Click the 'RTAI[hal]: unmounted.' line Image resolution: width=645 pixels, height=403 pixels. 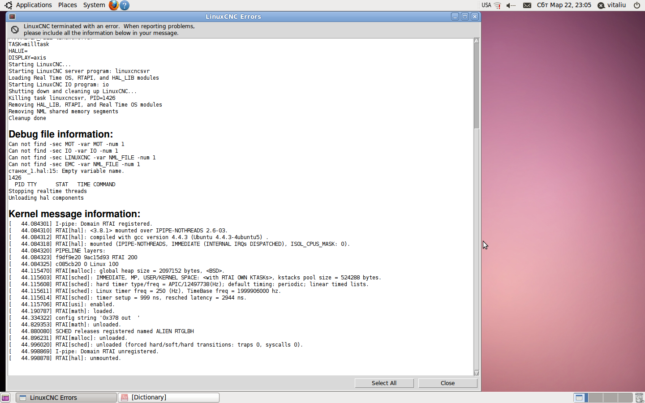(65, 358)
